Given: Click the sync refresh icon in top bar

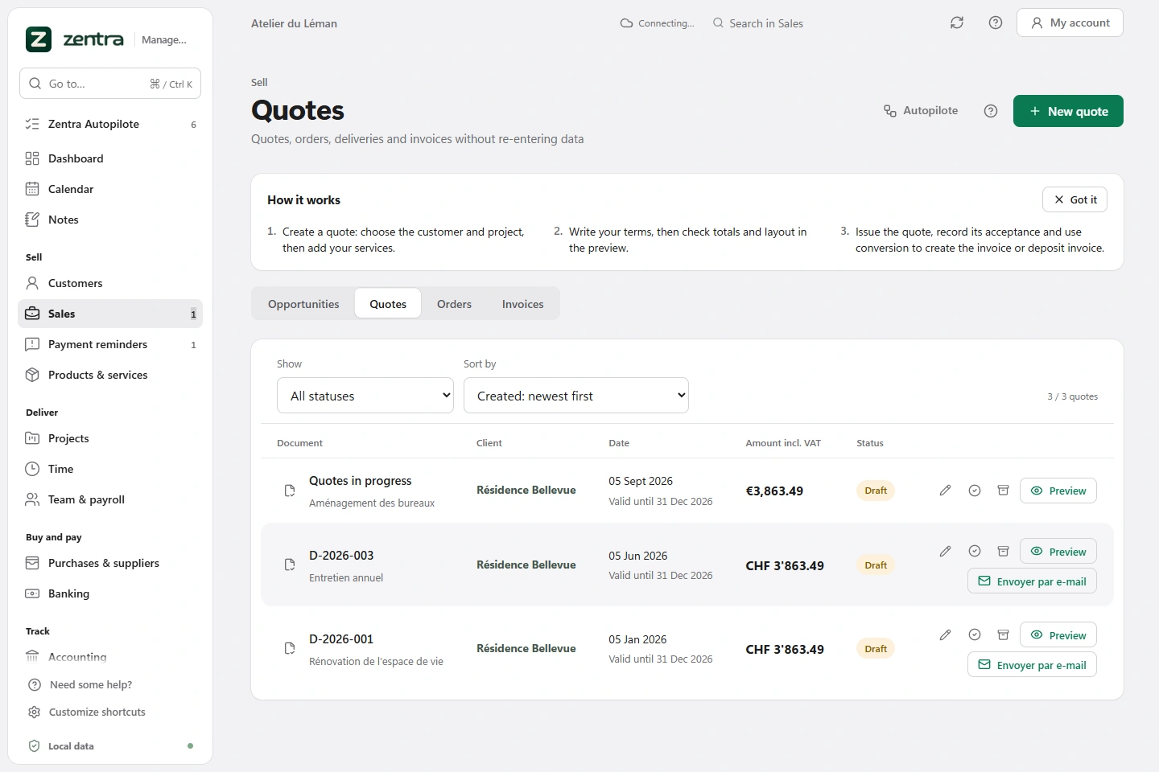Looking at the screenshot, I should click(x=957, y=23).
